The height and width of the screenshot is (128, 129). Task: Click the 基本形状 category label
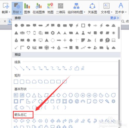(x=20, y=89)
